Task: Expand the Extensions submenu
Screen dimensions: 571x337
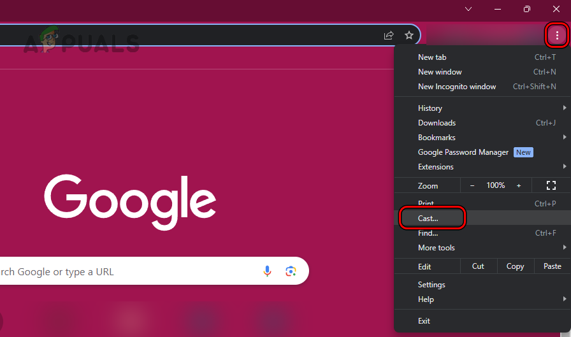Action: click(x=482, y=167)
